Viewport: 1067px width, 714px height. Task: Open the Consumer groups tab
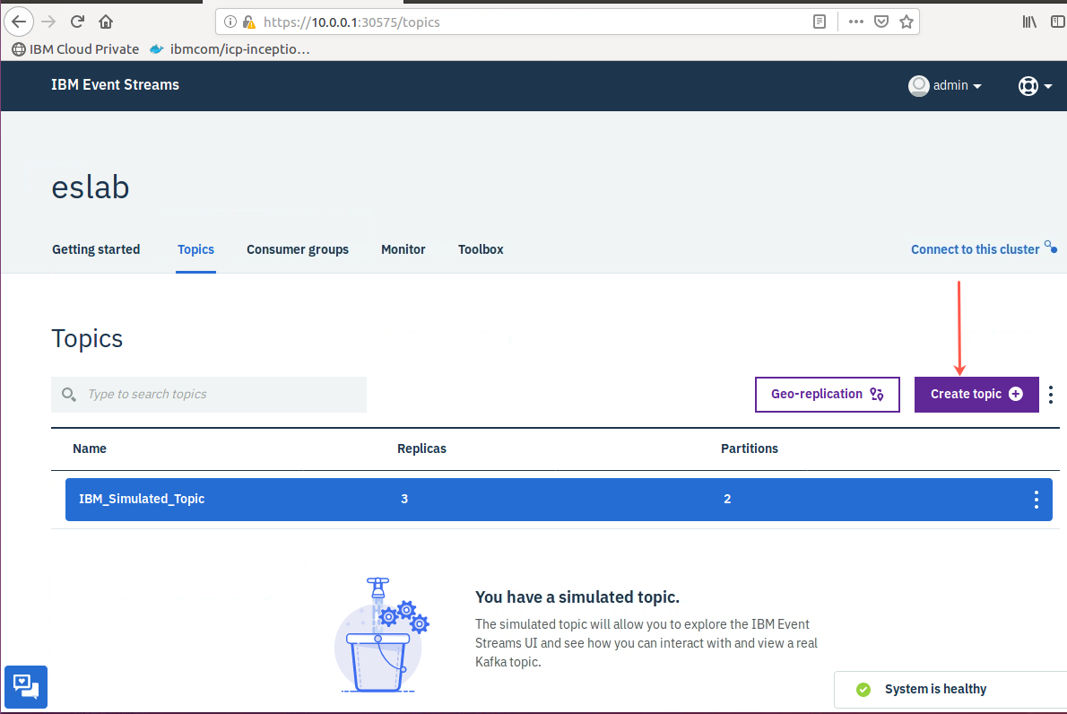(298, 249)
